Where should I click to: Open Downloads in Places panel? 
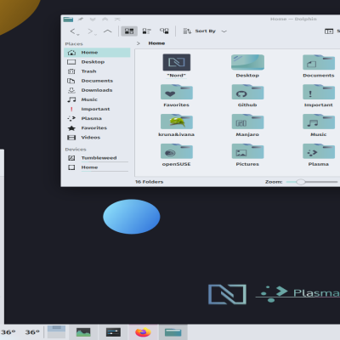(x=97, y=90)
